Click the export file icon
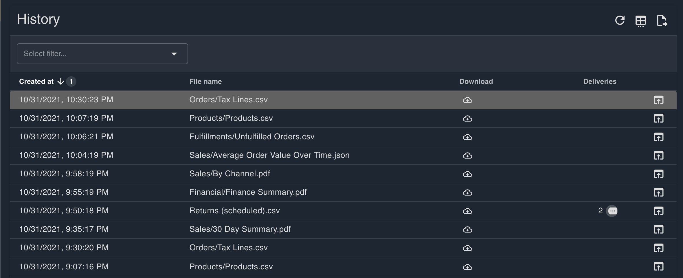683x278 pixels. click(662, 21)
